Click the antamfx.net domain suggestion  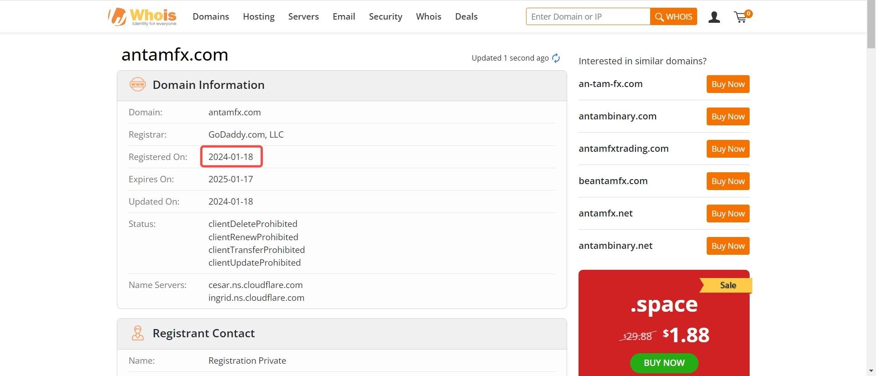click(605, 213)
